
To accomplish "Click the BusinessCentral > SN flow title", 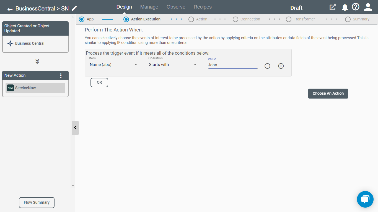I will [x=42, y=9].
